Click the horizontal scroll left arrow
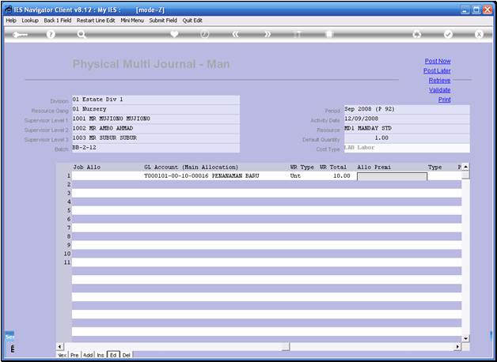Screen dimensions: 497x362 click(60, 347)
